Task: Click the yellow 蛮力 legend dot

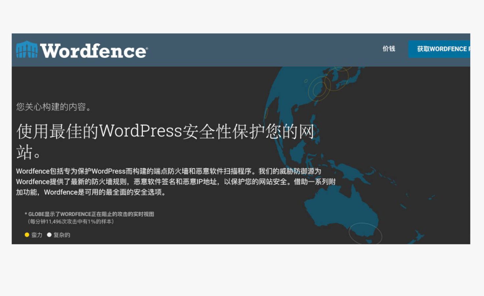Action: (x=27, y=235)
